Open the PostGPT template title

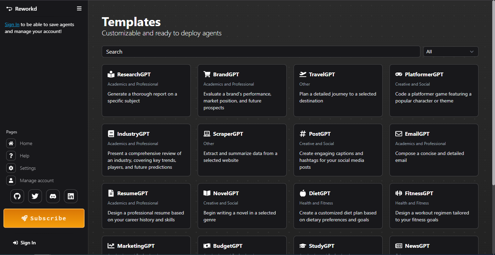point(320,134)
